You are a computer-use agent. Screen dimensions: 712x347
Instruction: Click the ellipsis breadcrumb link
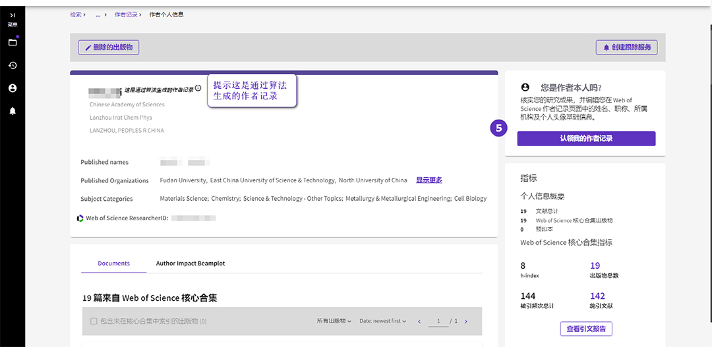pos(98,14)
